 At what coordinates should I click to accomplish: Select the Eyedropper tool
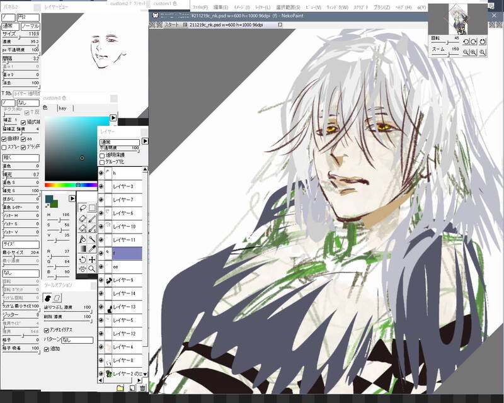coord(92,249)
